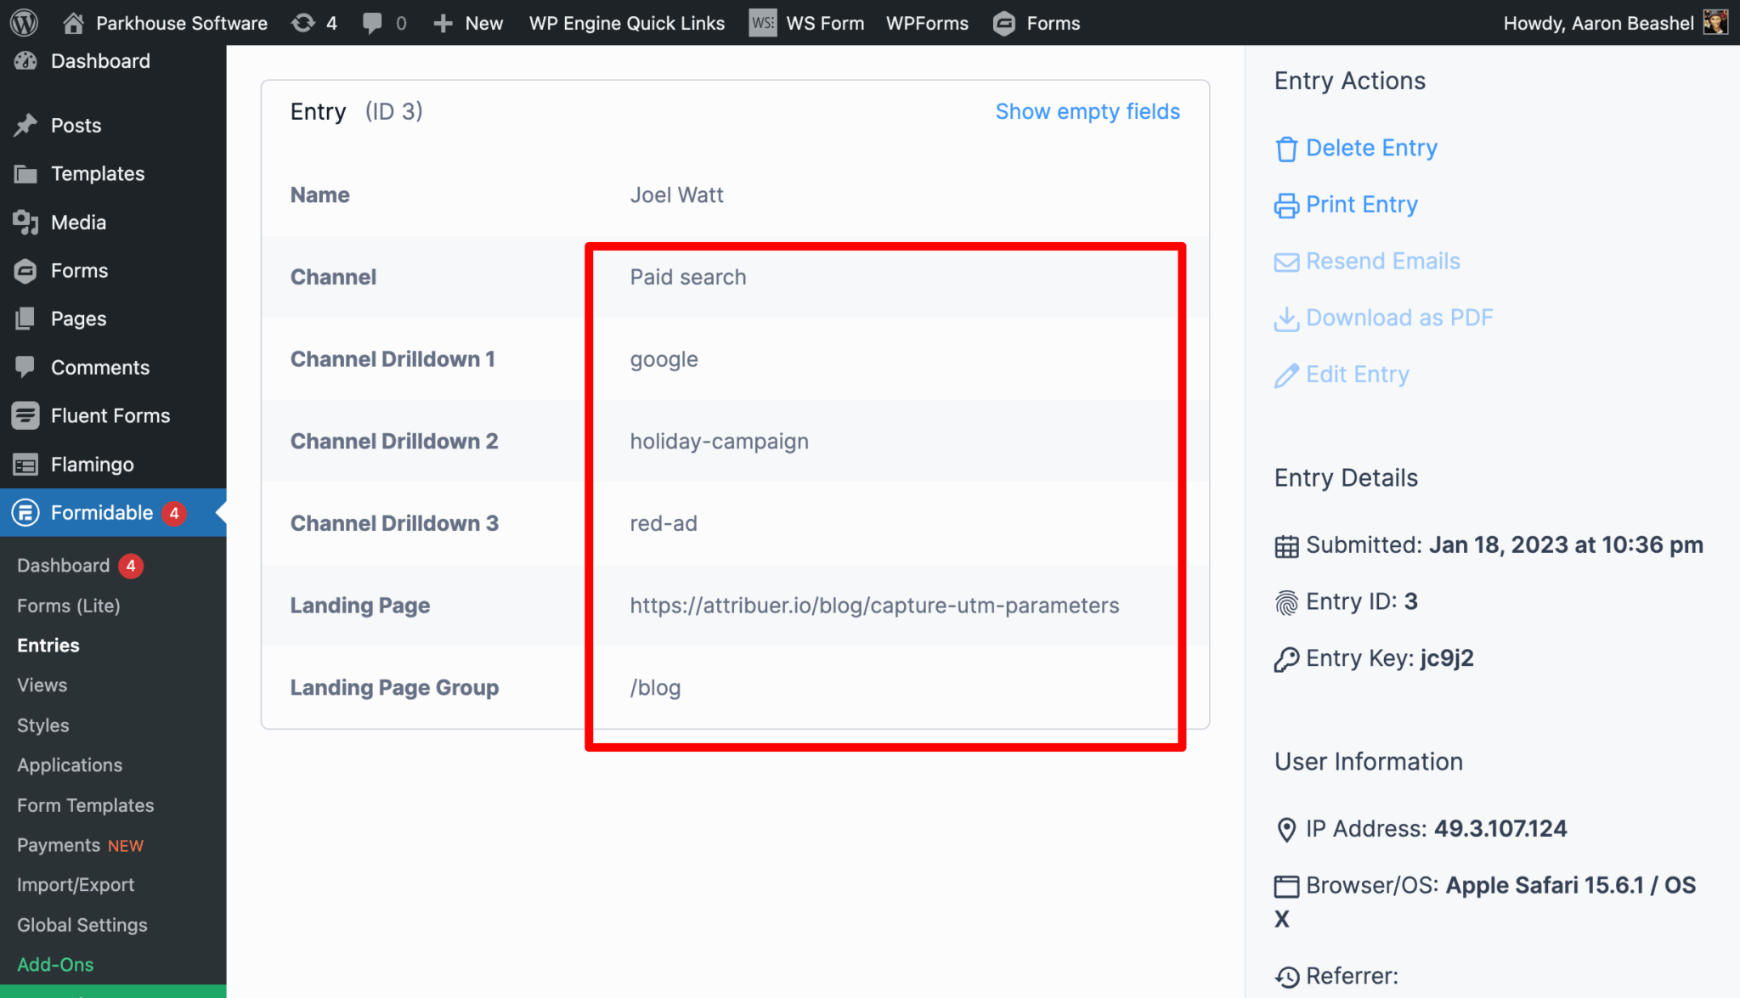Click Resend Emails link
This screenshot has height=998, width=1740.
pos(1383,261)
